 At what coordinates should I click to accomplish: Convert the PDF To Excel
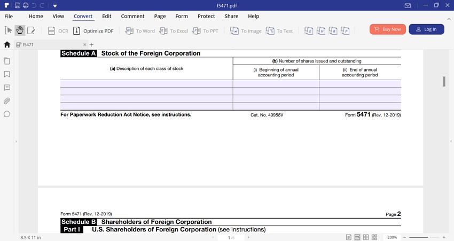point(174,30)
